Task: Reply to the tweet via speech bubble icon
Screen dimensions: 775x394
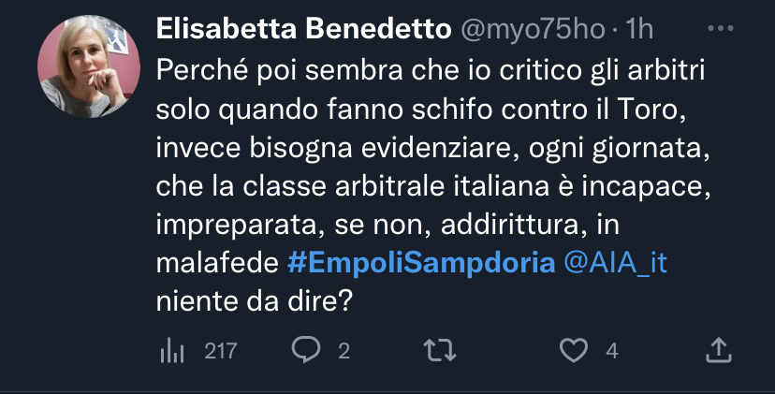Action: pyautogui.click(x=306, y=351)
